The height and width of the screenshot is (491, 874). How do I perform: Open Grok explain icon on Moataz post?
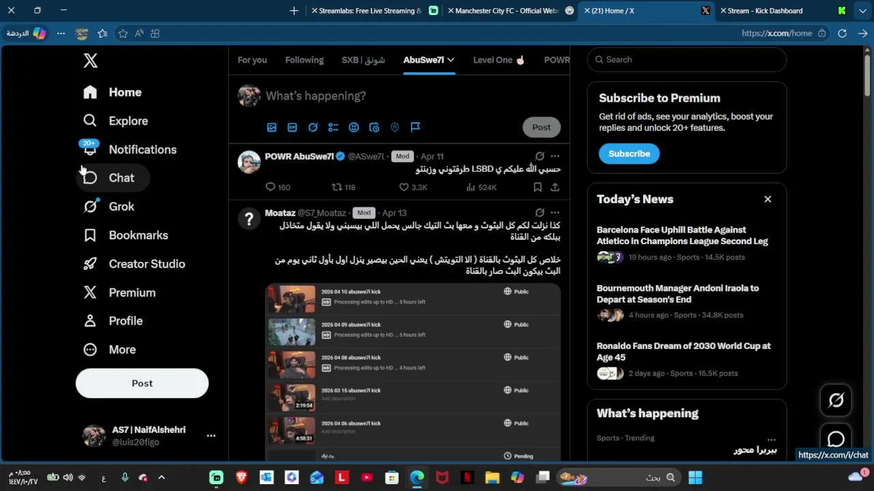(x=539, y=213)
